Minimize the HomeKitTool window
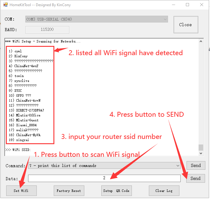The image size is (210, 199). pyautogui.click(x=173, y=5)
